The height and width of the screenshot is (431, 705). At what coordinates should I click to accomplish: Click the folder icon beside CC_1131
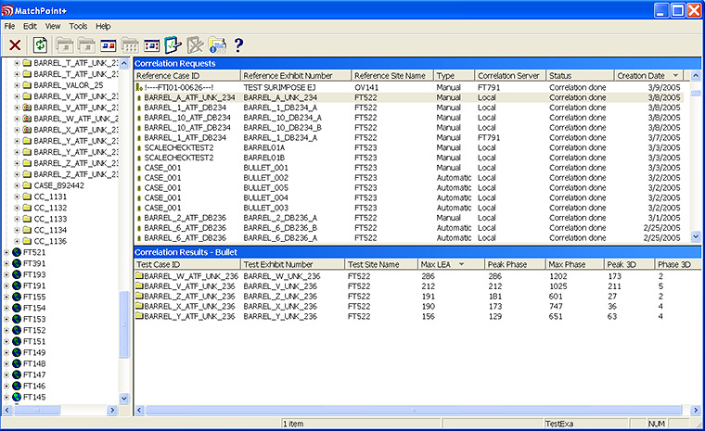27,196
